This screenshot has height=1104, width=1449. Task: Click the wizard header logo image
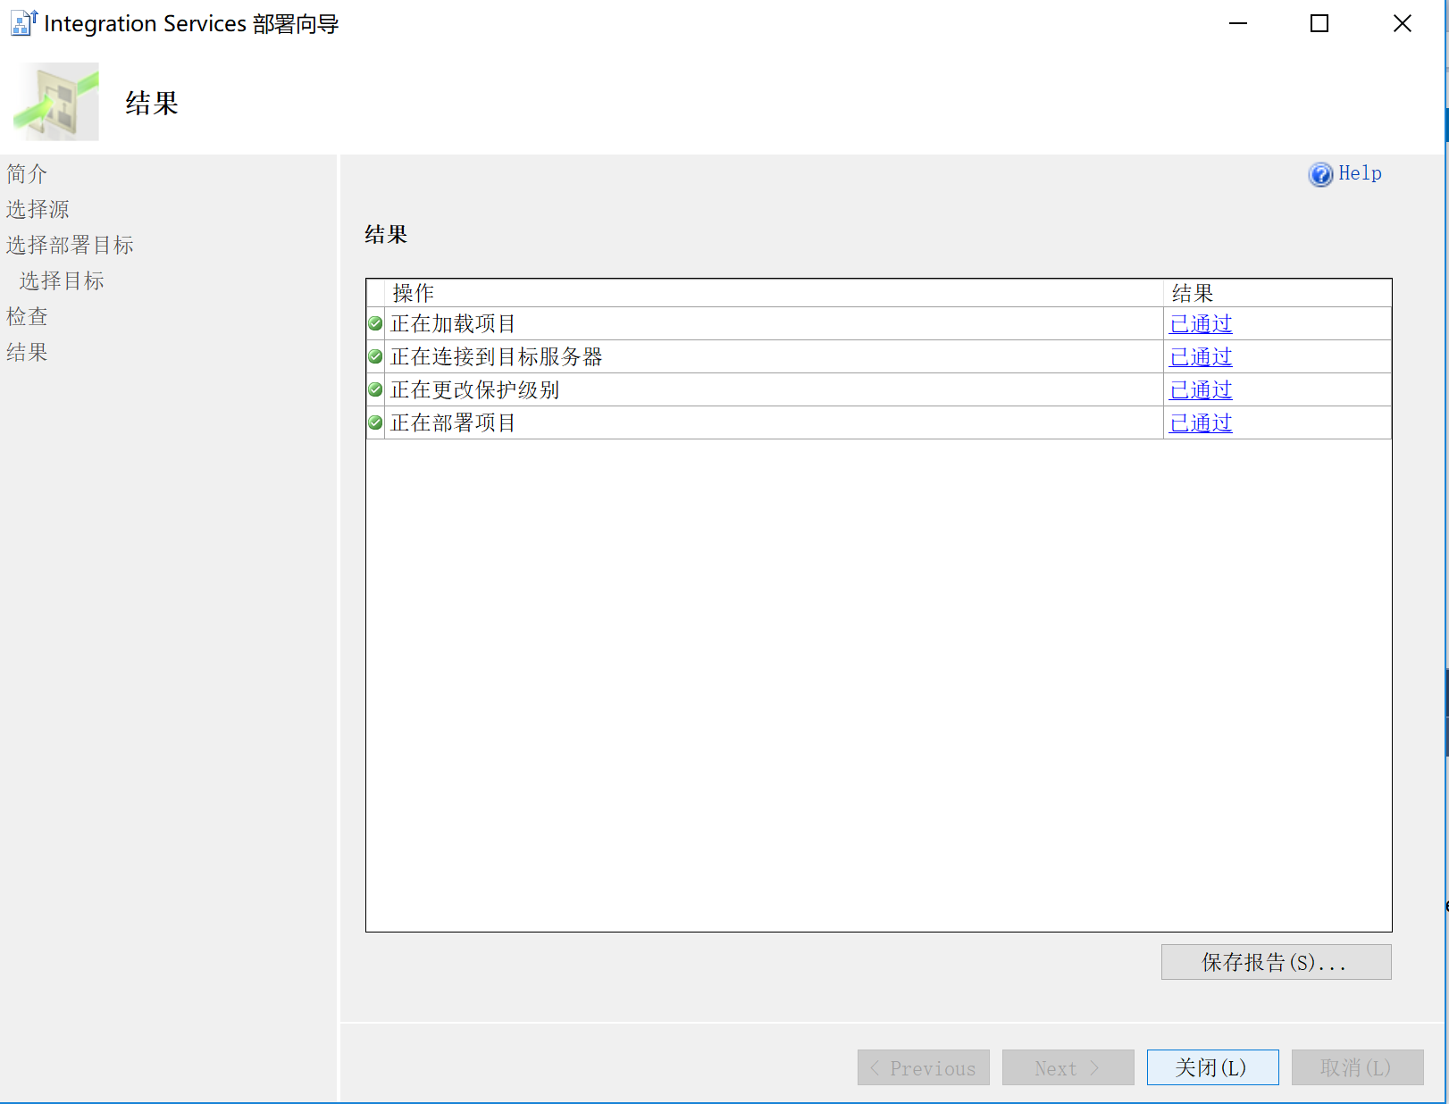pyautogui.click(x=56, y=101)
